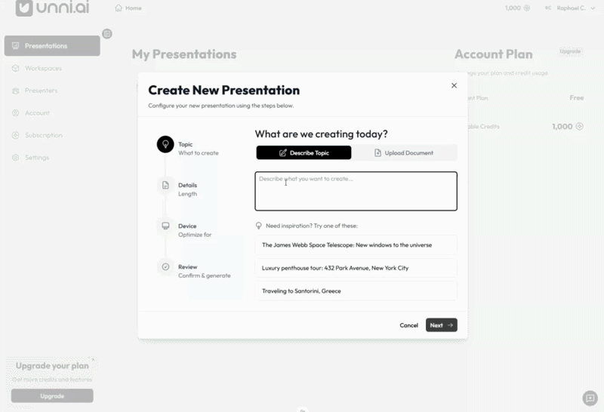
Task: Click the Details document step icon
Action: (165, 185)
